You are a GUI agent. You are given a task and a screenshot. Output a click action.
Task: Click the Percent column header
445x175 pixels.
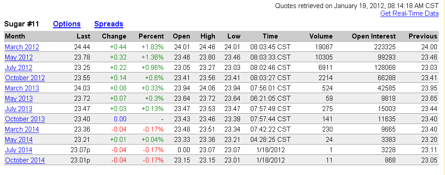click(x=151, y=36)
